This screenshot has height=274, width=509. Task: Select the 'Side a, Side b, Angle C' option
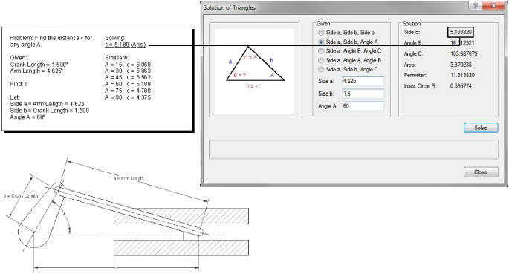pos(348,69)
